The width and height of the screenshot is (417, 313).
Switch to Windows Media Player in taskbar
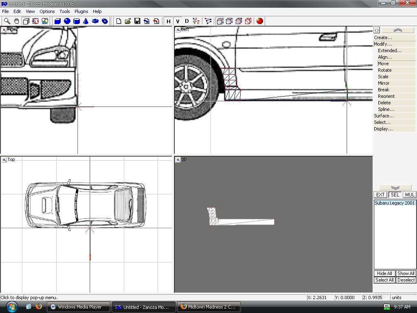(79, 307)
